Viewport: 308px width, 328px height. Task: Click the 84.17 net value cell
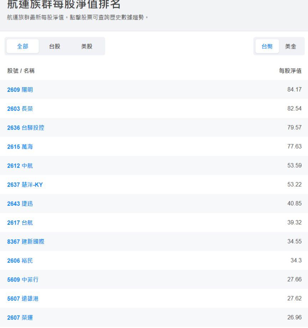(x=294, y=90)
